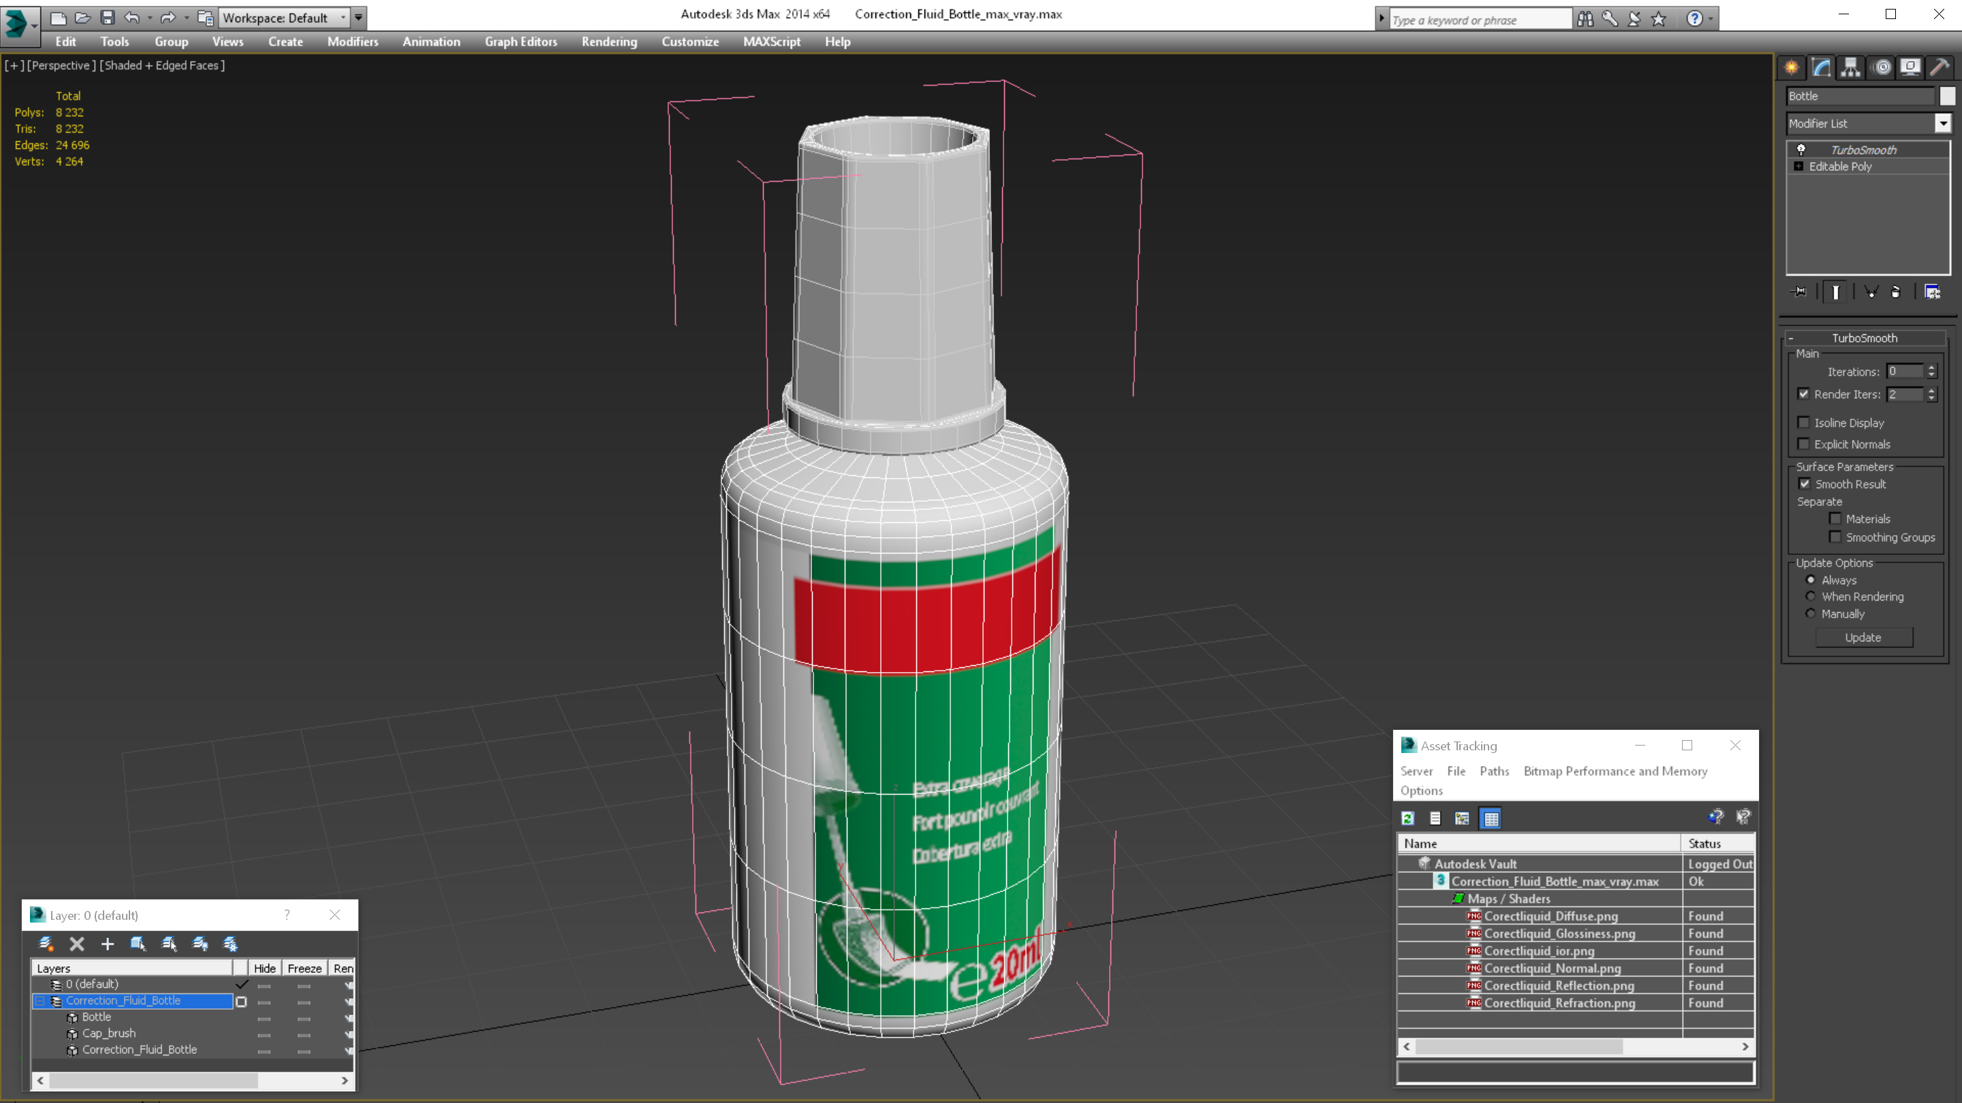Screen dimensions: 1962x1103
Task: Select the Always update radio button
Action: [x=1811, y=580]
